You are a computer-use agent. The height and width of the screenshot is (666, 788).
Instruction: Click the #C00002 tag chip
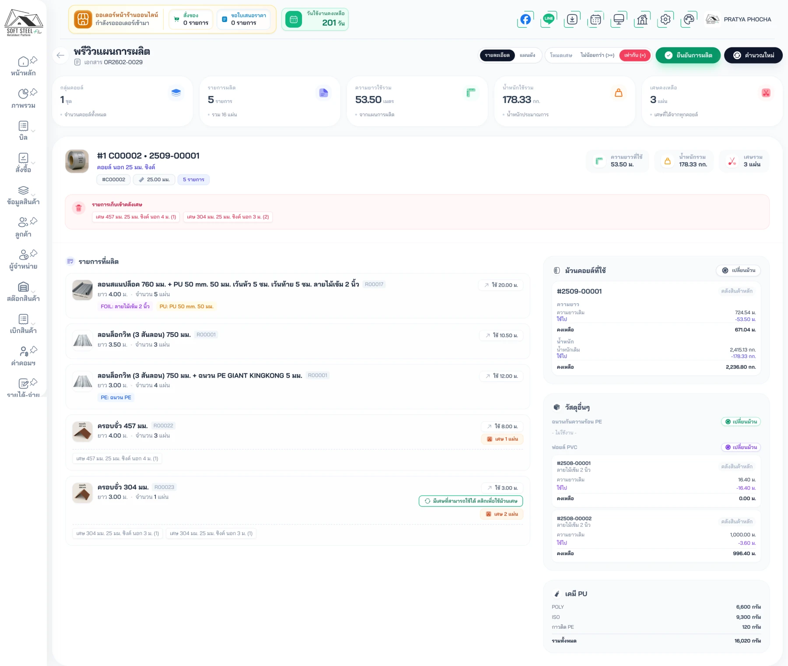[x=113, y=180]
